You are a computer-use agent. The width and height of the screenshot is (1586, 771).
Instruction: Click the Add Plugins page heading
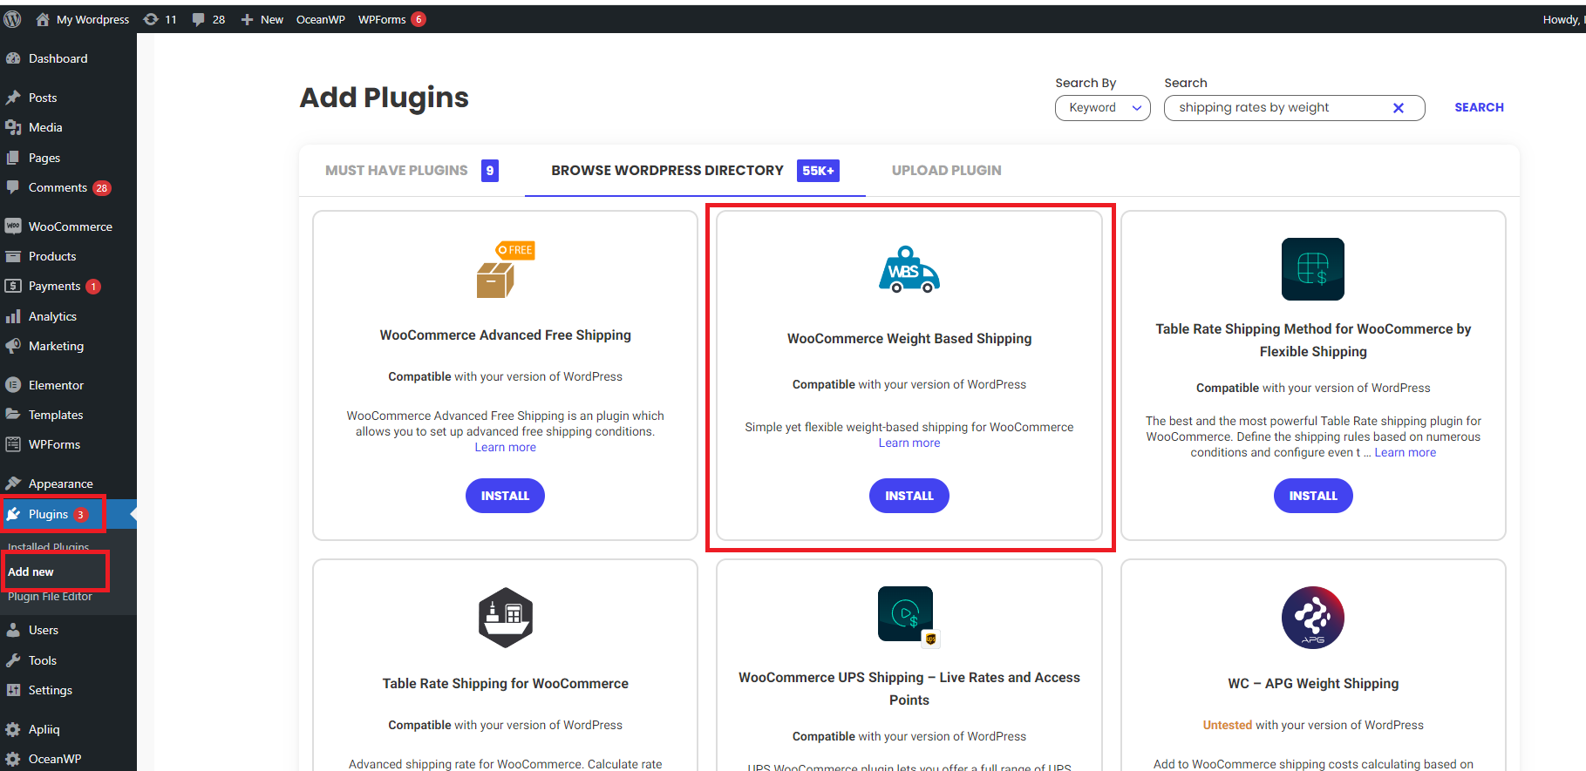coord(385,98)
